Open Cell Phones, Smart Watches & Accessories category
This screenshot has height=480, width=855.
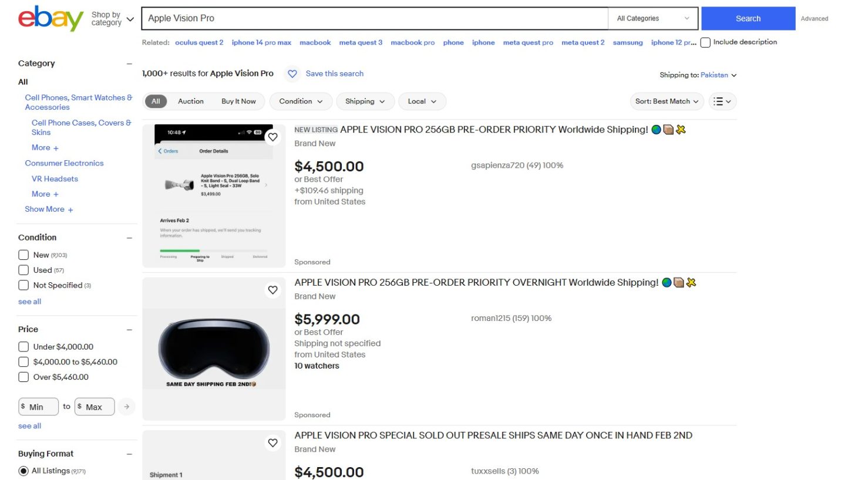click(79, 103)
